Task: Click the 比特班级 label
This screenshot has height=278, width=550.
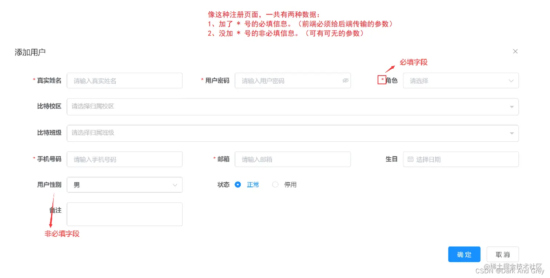Action: 49,133
